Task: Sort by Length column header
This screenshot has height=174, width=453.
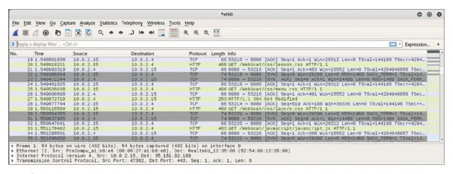Action: pos(218,54)
